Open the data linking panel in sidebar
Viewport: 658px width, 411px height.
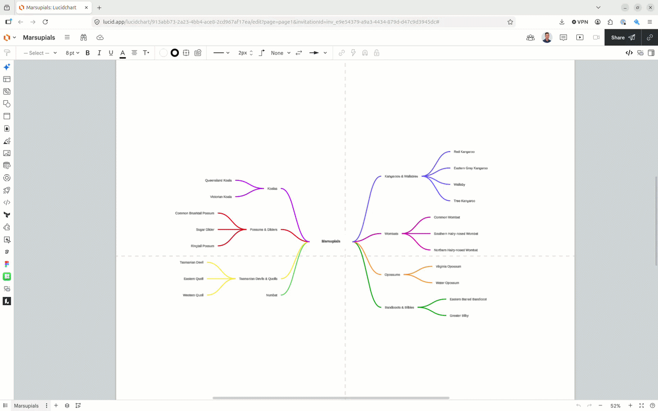coord(7,165)
